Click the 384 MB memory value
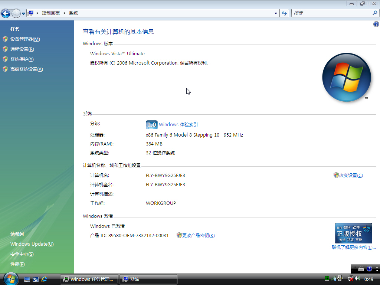The image size is (380, 285). [x=154, y=144]
